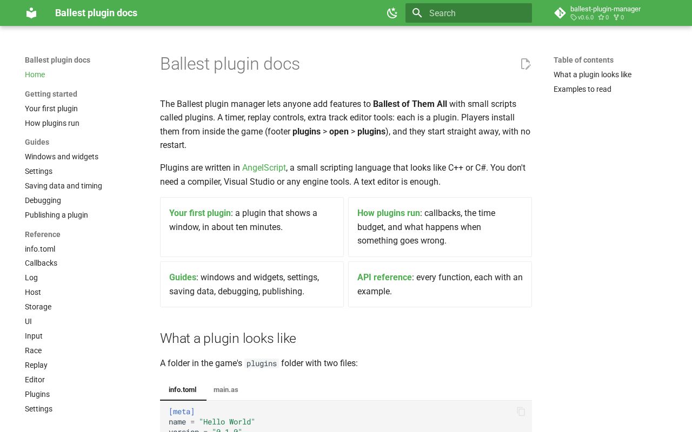Switch to the info.toml code tab
The height and width of the screenshot is (432, 692).
pos(183,389)
